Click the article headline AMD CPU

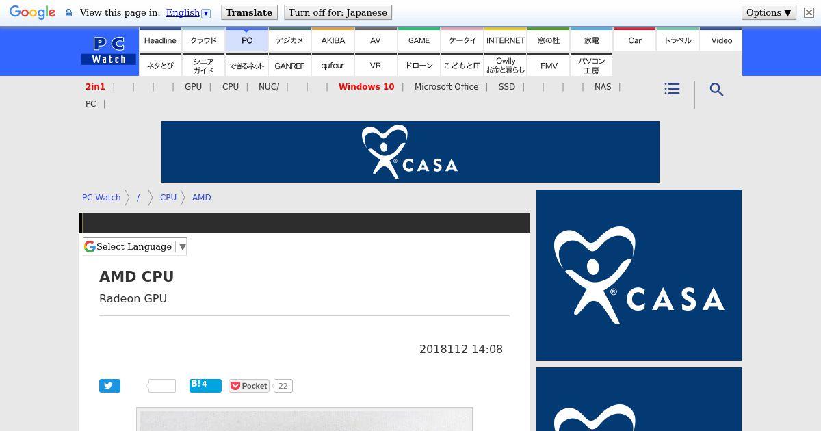[x=137, y=276]
